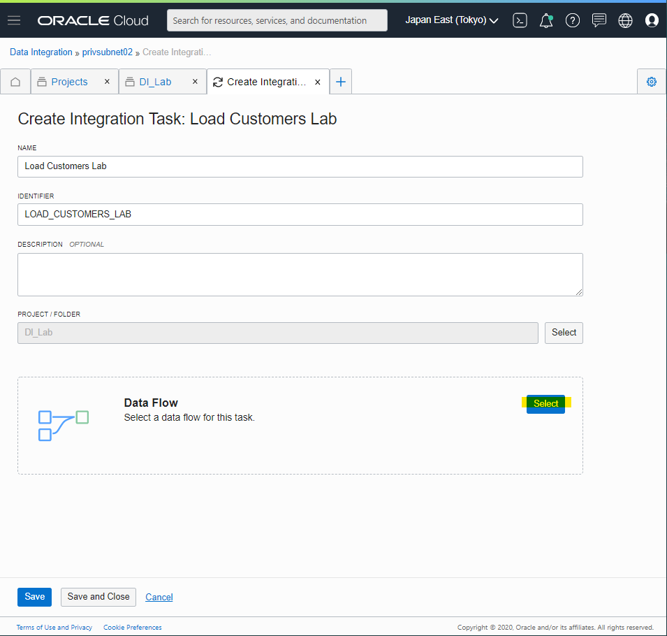Viewport: 667px width, 636px height.
Task: Click the Identifier input field
Action: [x=300, y=215]
